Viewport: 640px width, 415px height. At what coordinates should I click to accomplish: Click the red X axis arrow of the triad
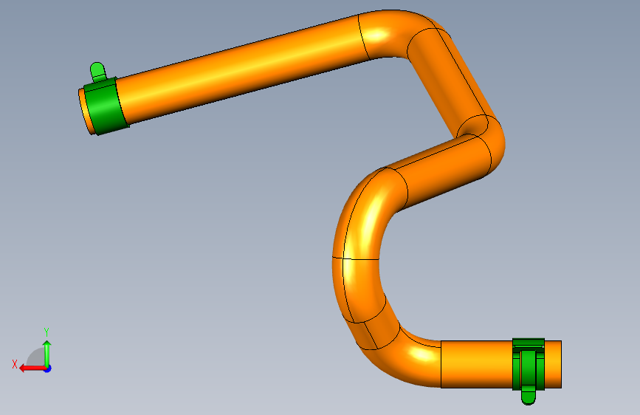point(32,368)
